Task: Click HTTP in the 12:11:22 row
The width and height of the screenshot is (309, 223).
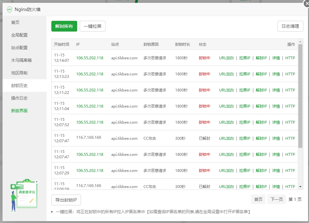Action: 290,90
